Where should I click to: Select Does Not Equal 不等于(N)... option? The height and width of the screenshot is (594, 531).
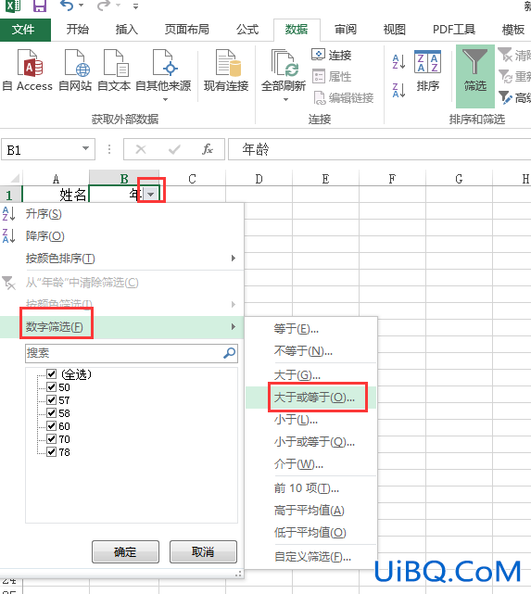pyautogui.click(x=311, y=351)
